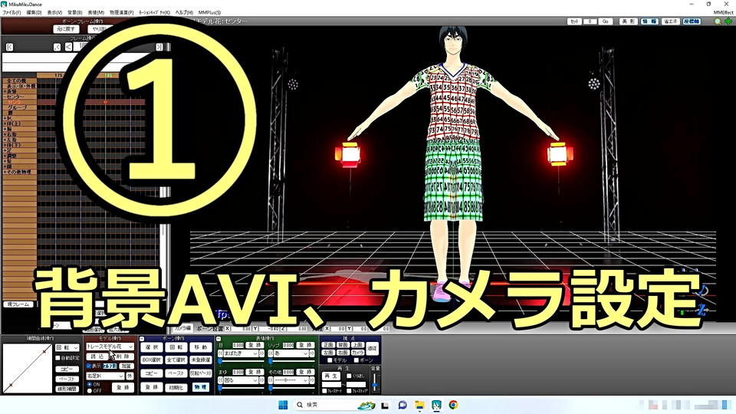Click the zoom magnifier icon in the view toolbar
Screen dimensions: 736x414
tap(718, 21)
